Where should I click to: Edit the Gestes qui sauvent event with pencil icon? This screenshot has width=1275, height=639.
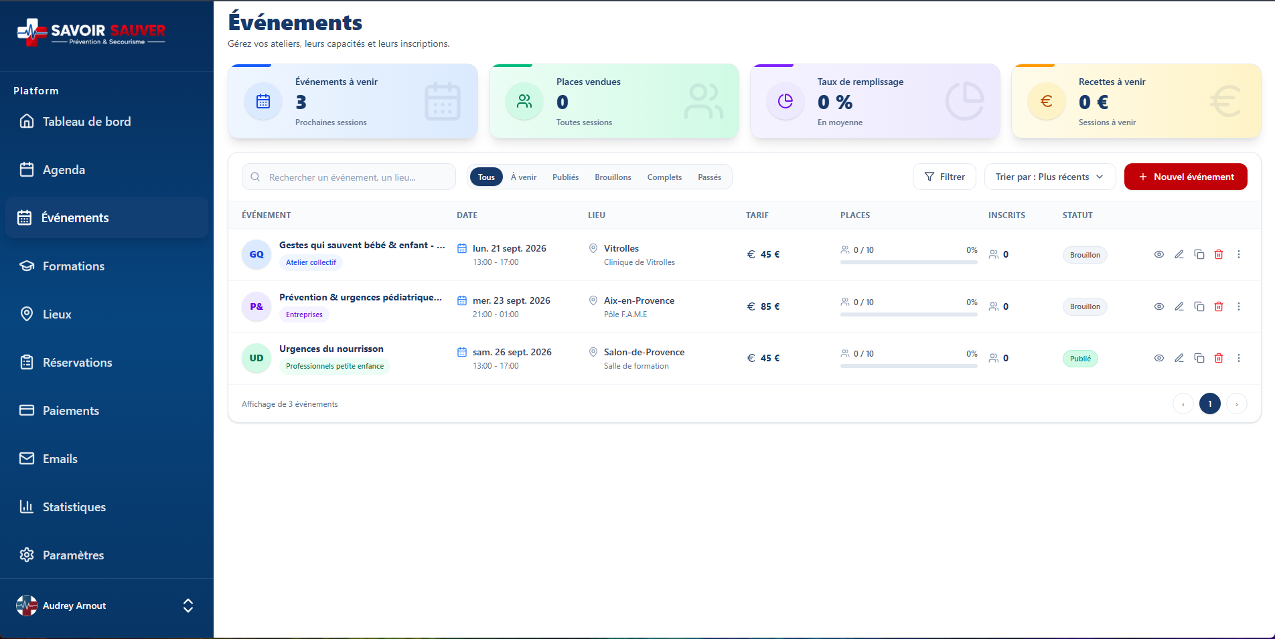(1179, 254)
